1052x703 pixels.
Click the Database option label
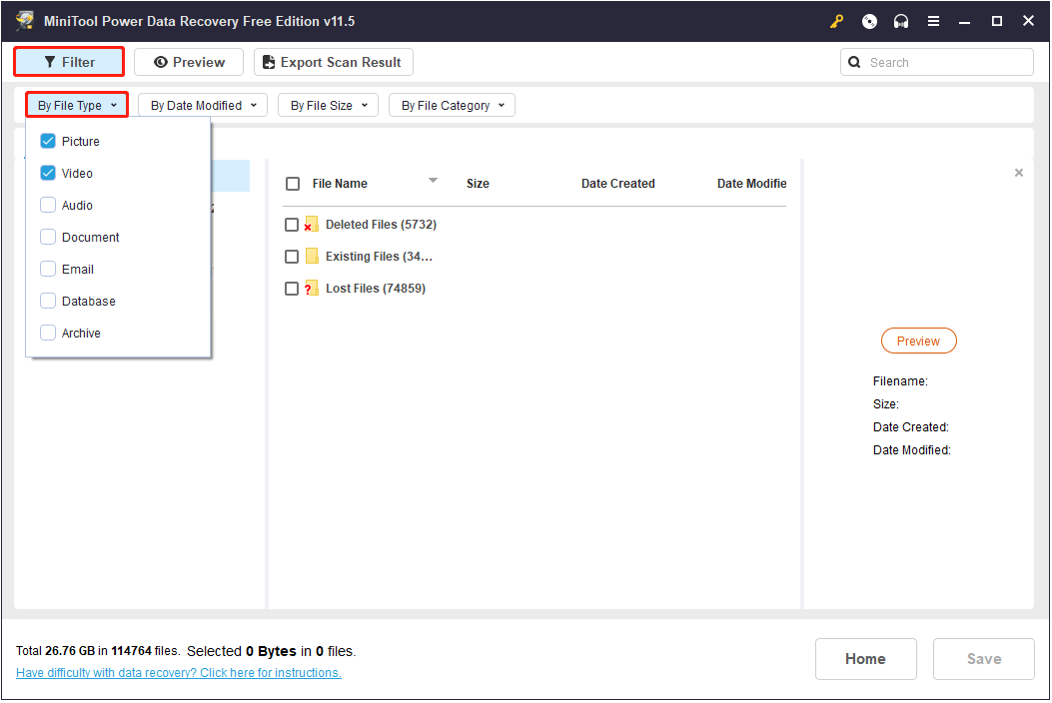click(x=89, y=302)
